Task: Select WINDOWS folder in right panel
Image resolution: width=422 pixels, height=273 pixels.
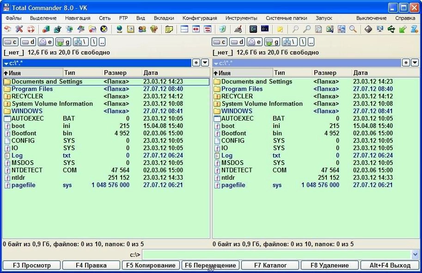Action: pyautogui.click(x=316, y=111)
